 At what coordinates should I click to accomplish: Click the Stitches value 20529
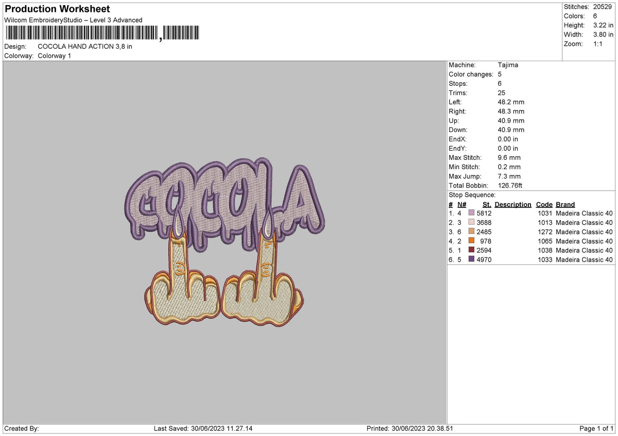[604, 7]
